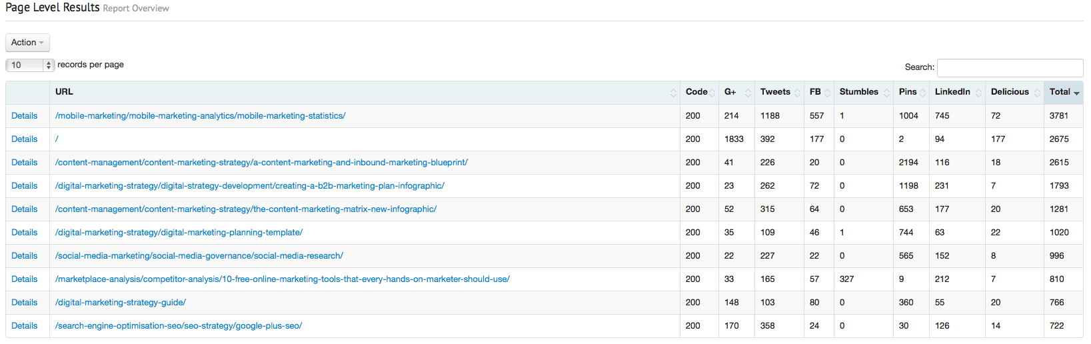This screenshot has height=344, width=1091.
Task: Open the social-media-research URL link
Action: click(199, 256)
